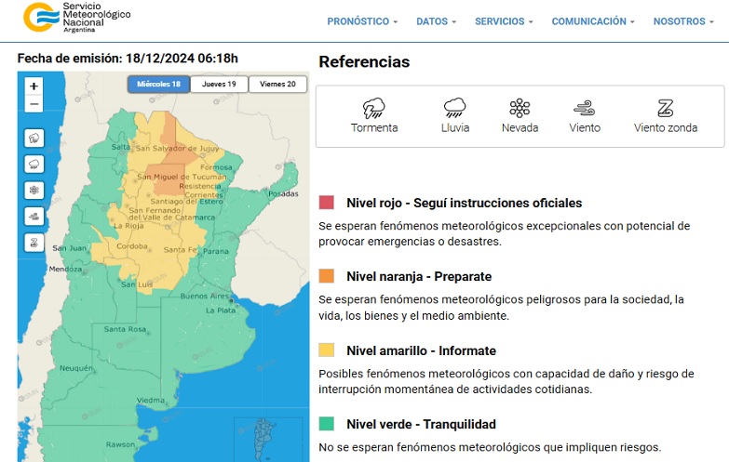Click the Viento icon in Referencias

[585, 108]
